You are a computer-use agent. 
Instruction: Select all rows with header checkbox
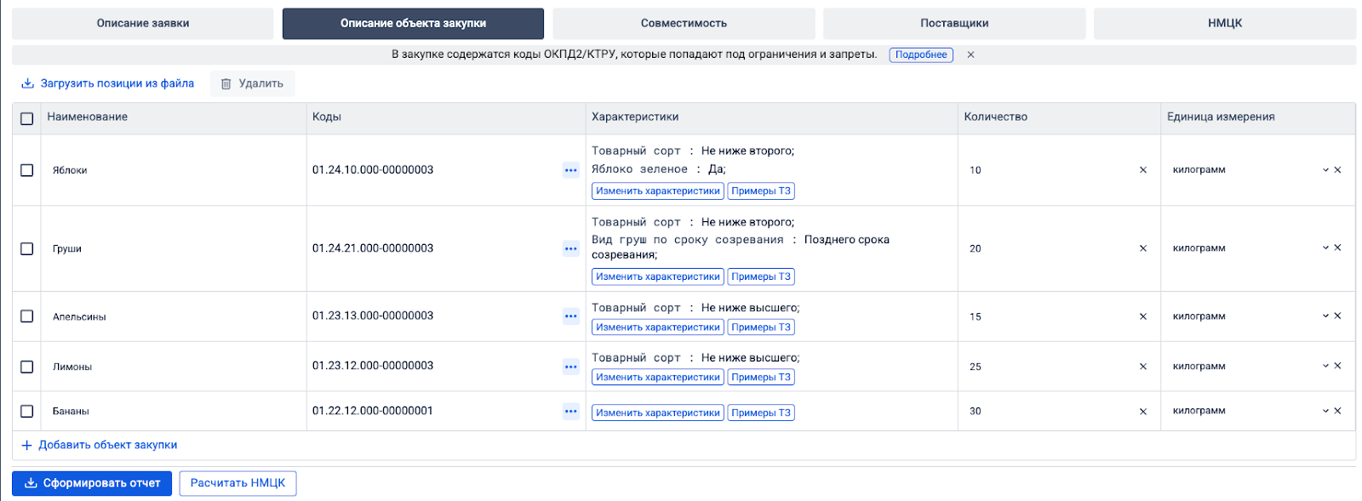pos(26,118)
